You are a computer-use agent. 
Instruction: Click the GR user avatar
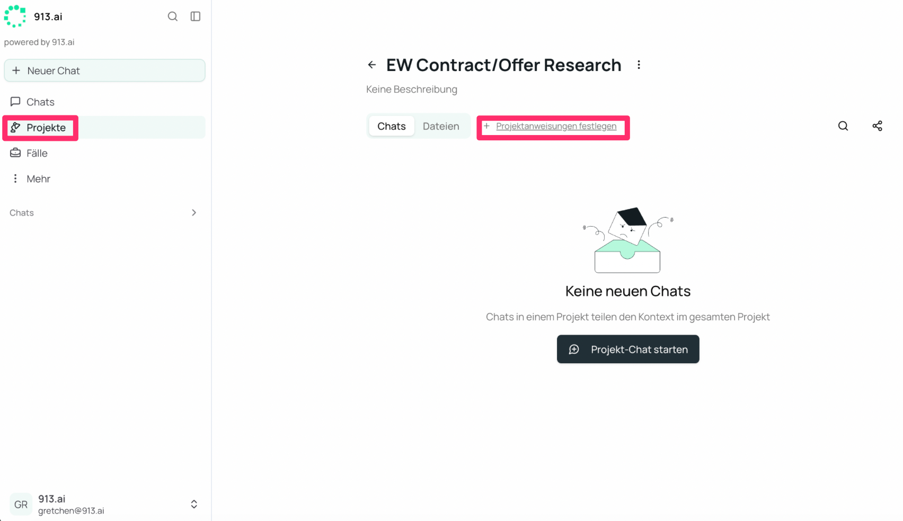pyautogui.click(x=21, y=505)
